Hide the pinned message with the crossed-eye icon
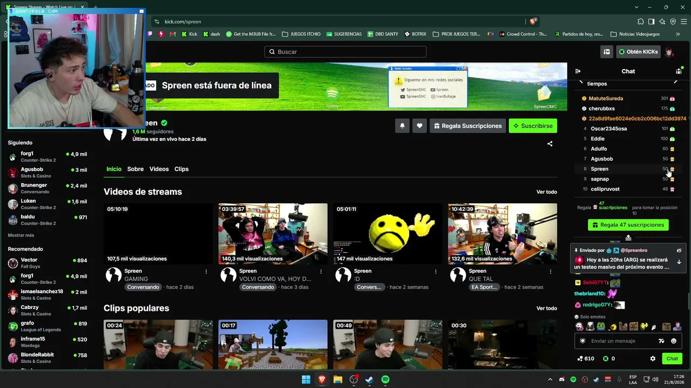The height and width of the screenshot is (388, 691). click(679, 251)
